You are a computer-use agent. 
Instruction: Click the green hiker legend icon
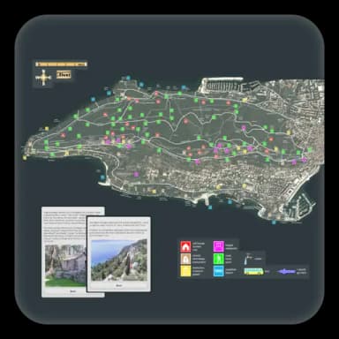pos(219,259)
